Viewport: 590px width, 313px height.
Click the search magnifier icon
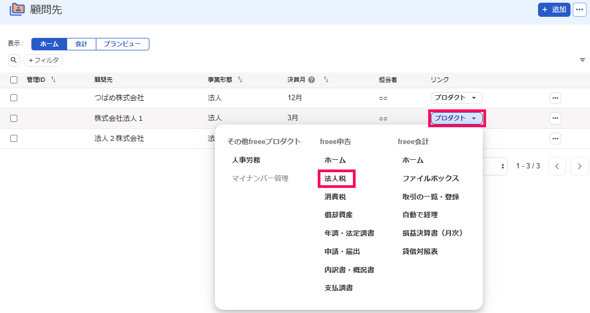point(14,60)
